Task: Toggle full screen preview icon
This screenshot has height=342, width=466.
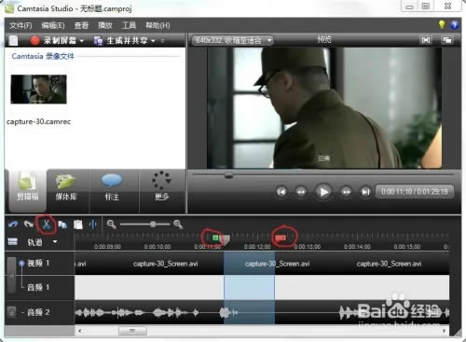Action: 426,40
